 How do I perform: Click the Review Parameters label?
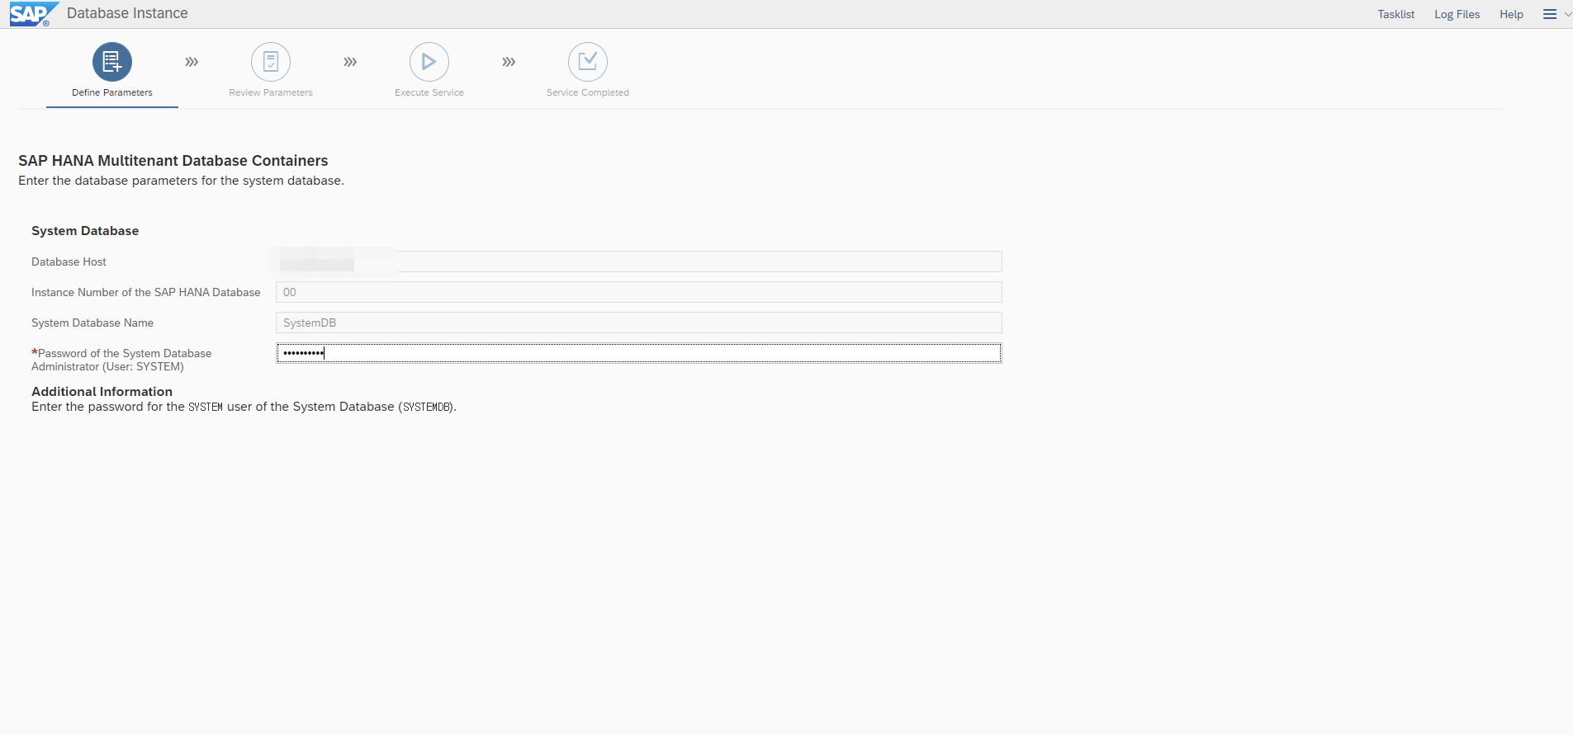pyautogui.click(x=271, y=92)
